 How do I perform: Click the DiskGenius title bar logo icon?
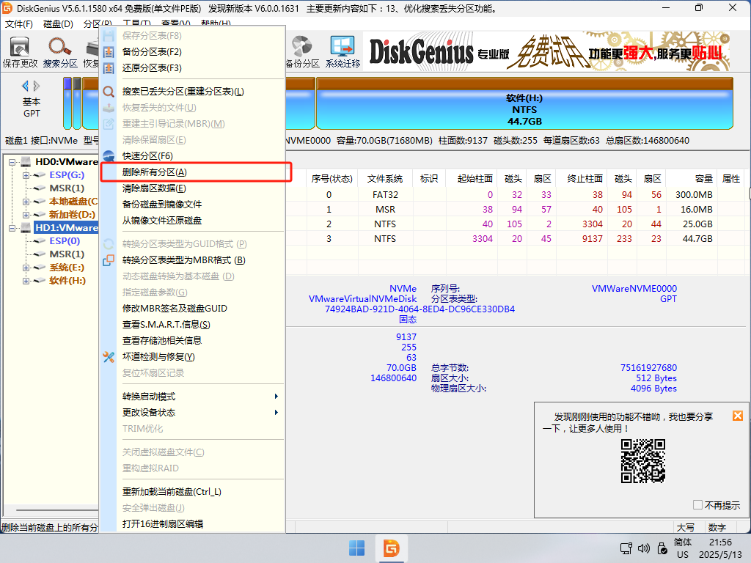pos(7,8)
